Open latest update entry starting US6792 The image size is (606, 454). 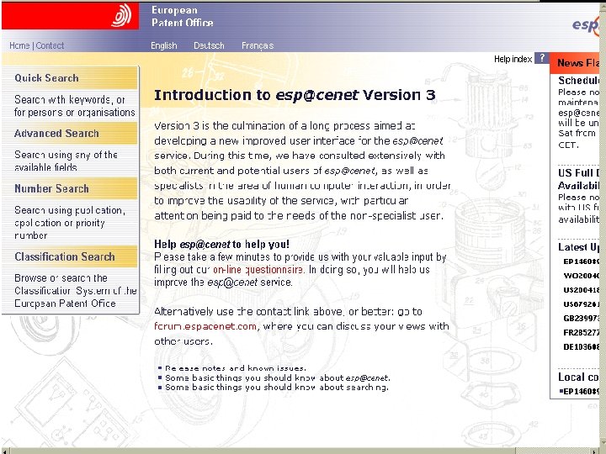pyautogui.click(x=581, y=304)
